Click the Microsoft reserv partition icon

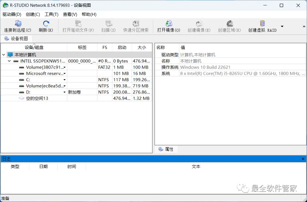coord(22,74)
